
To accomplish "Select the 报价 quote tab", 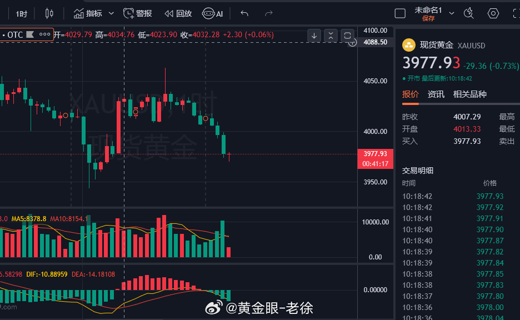I will pos(410,94).
